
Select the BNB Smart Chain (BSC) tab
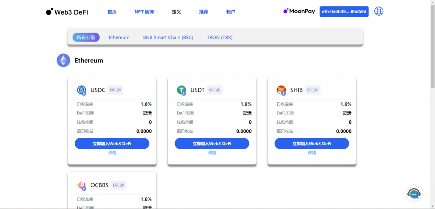pos(168,37)
